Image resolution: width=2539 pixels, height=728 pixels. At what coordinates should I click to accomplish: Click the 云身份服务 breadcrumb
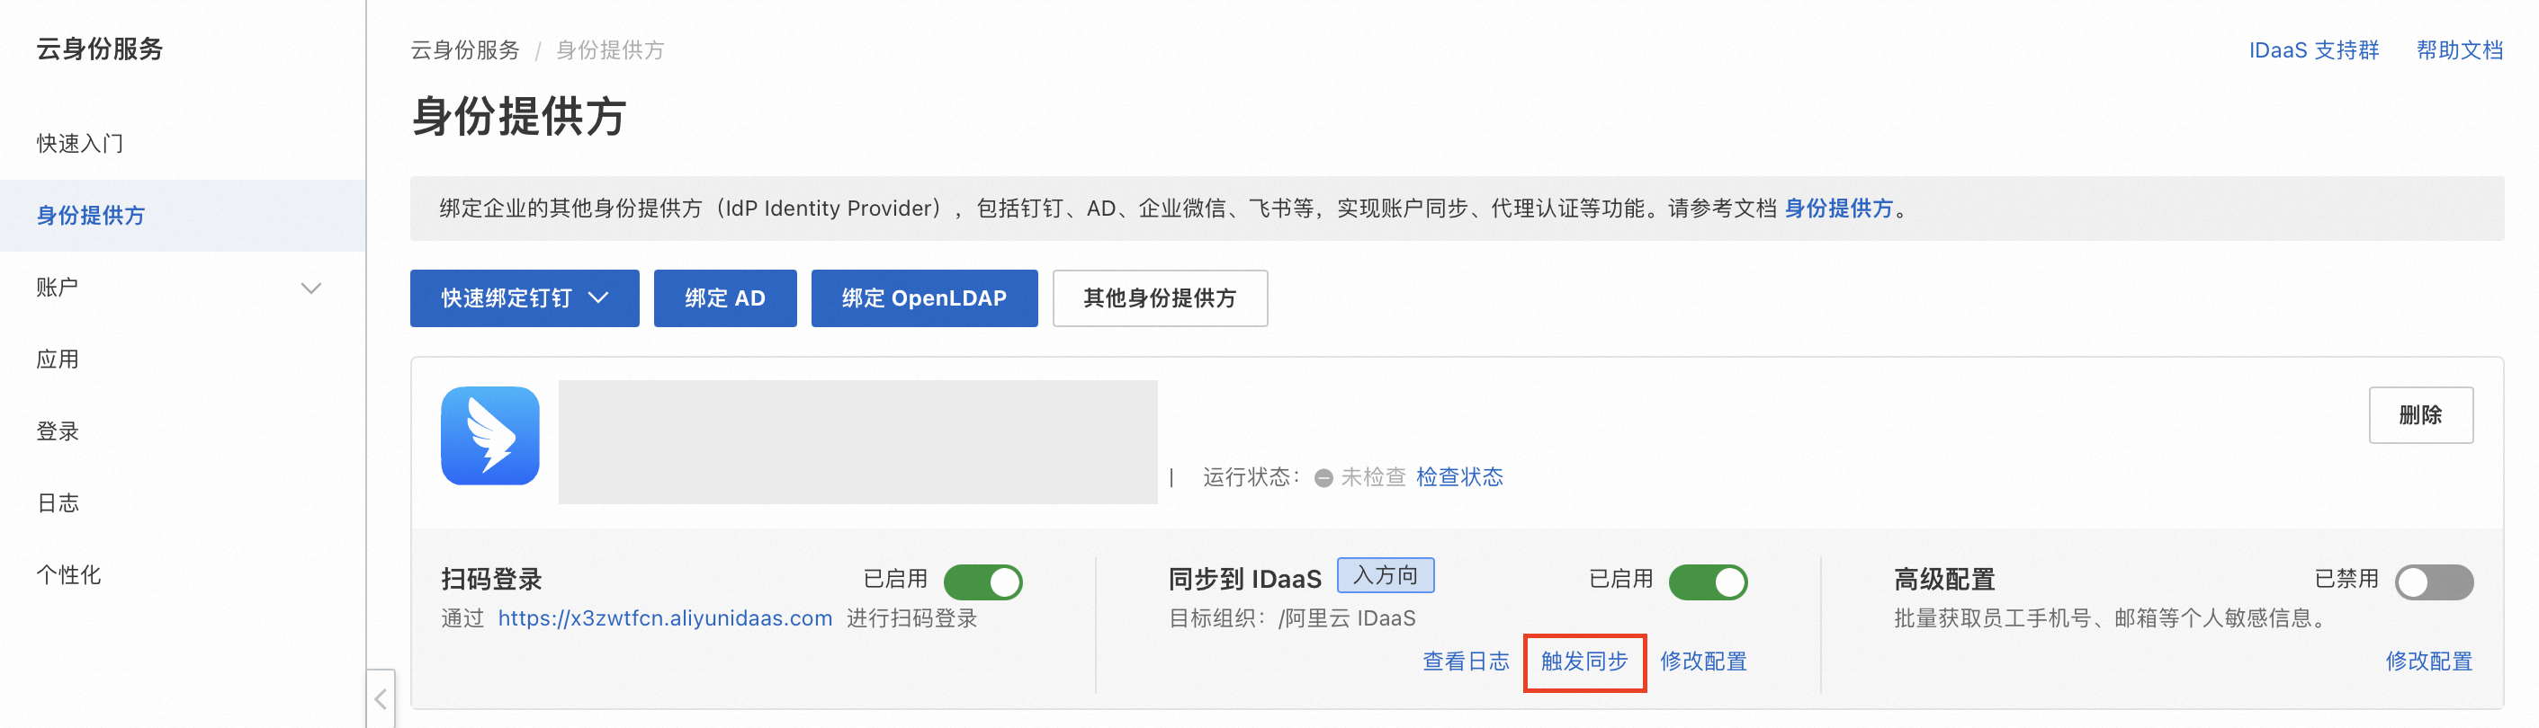point(465,50)
